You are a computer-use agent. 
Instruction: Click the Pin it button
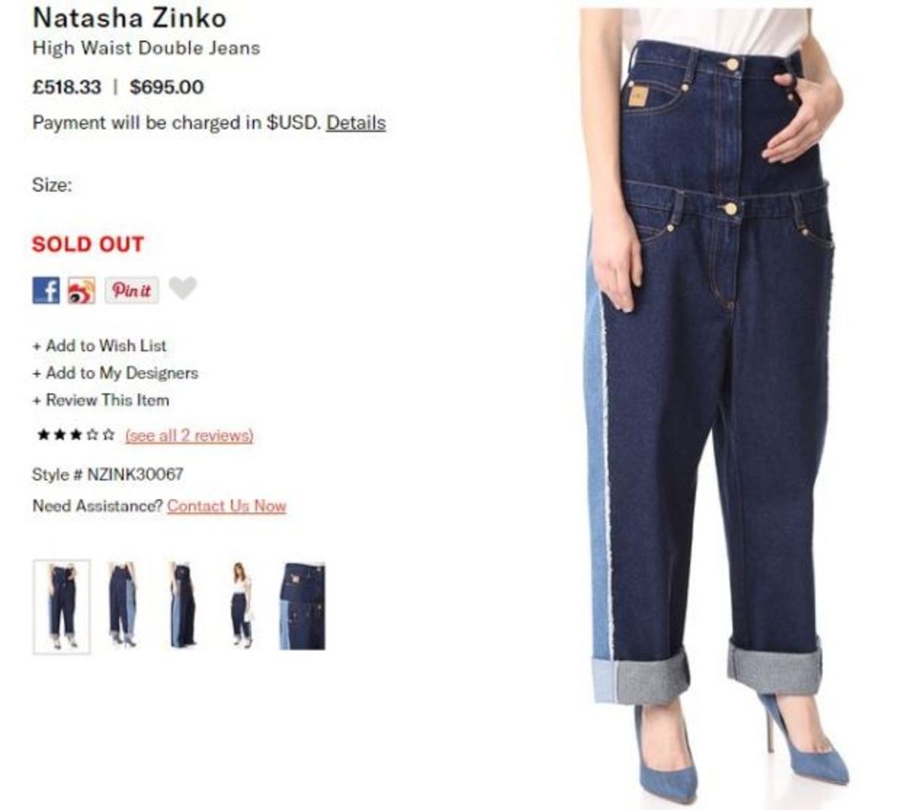[131, 290]
